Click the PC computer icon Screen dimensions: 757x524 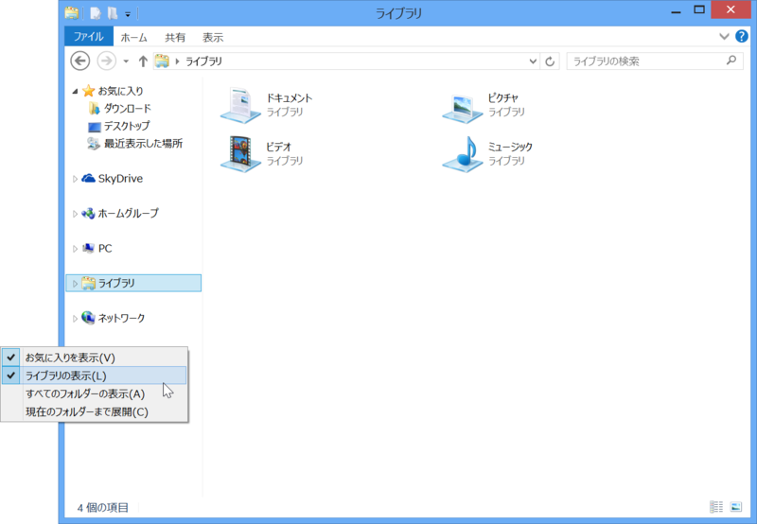(x=88, y=248)
